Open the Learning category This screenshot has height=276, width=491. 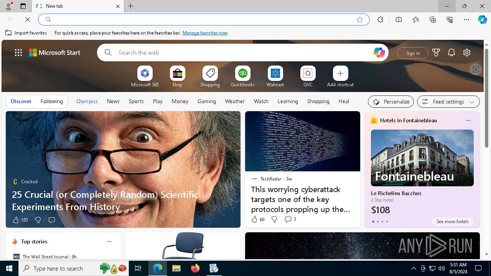tap(288, 101)
